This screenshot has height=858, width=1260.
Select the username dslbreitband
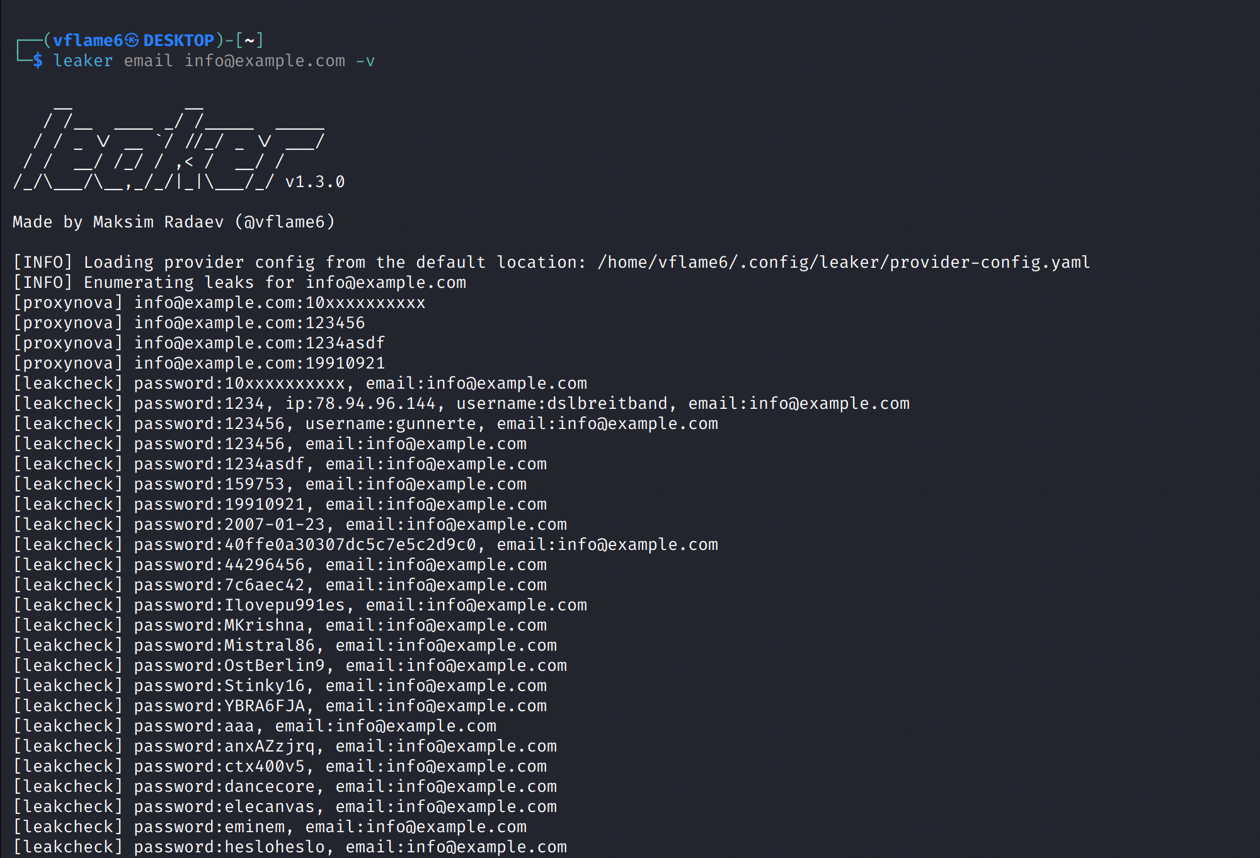pyautogui.click(x=607, y=404)
